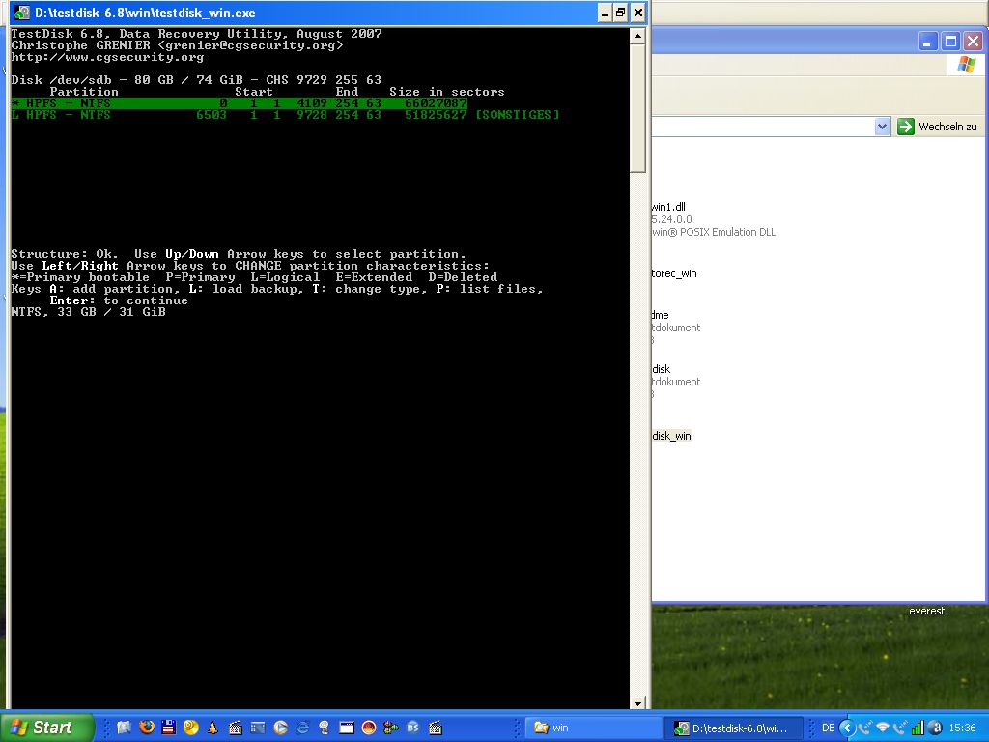Launch Firefox from the quick launch bar

[x=147, y=728]
